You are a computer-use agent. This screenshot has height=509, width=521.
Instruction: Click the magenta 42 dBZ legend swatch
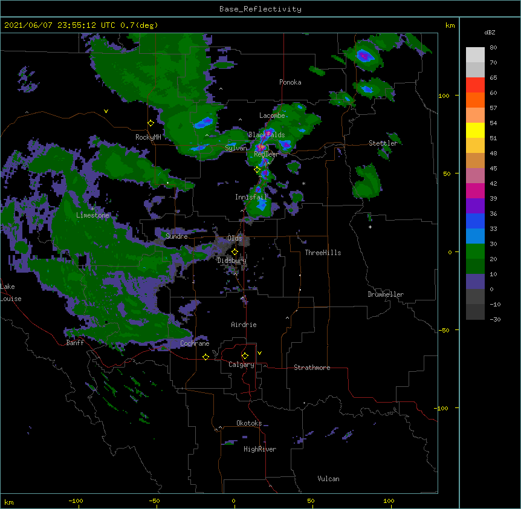tap(475, 190)
